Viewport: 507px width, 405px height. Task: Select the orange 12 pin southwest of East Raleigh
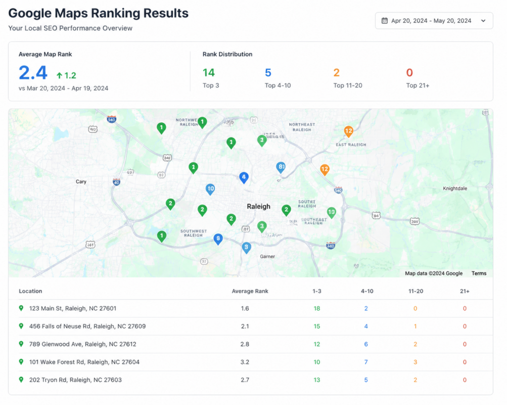[x=325, y=170]
